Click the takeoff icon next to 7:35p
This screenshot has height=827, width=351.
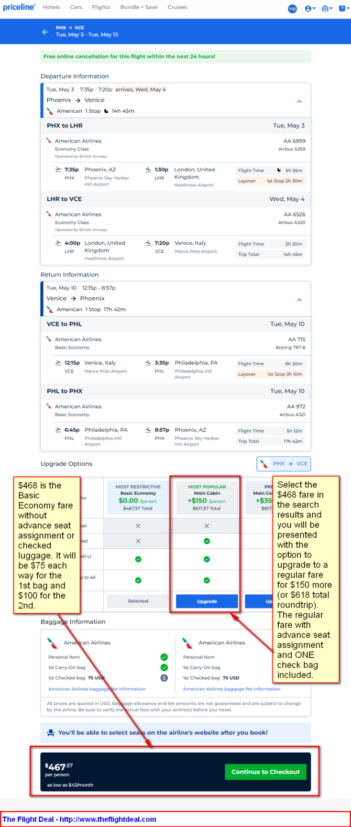pyautogui.click(x=58, y=170)
